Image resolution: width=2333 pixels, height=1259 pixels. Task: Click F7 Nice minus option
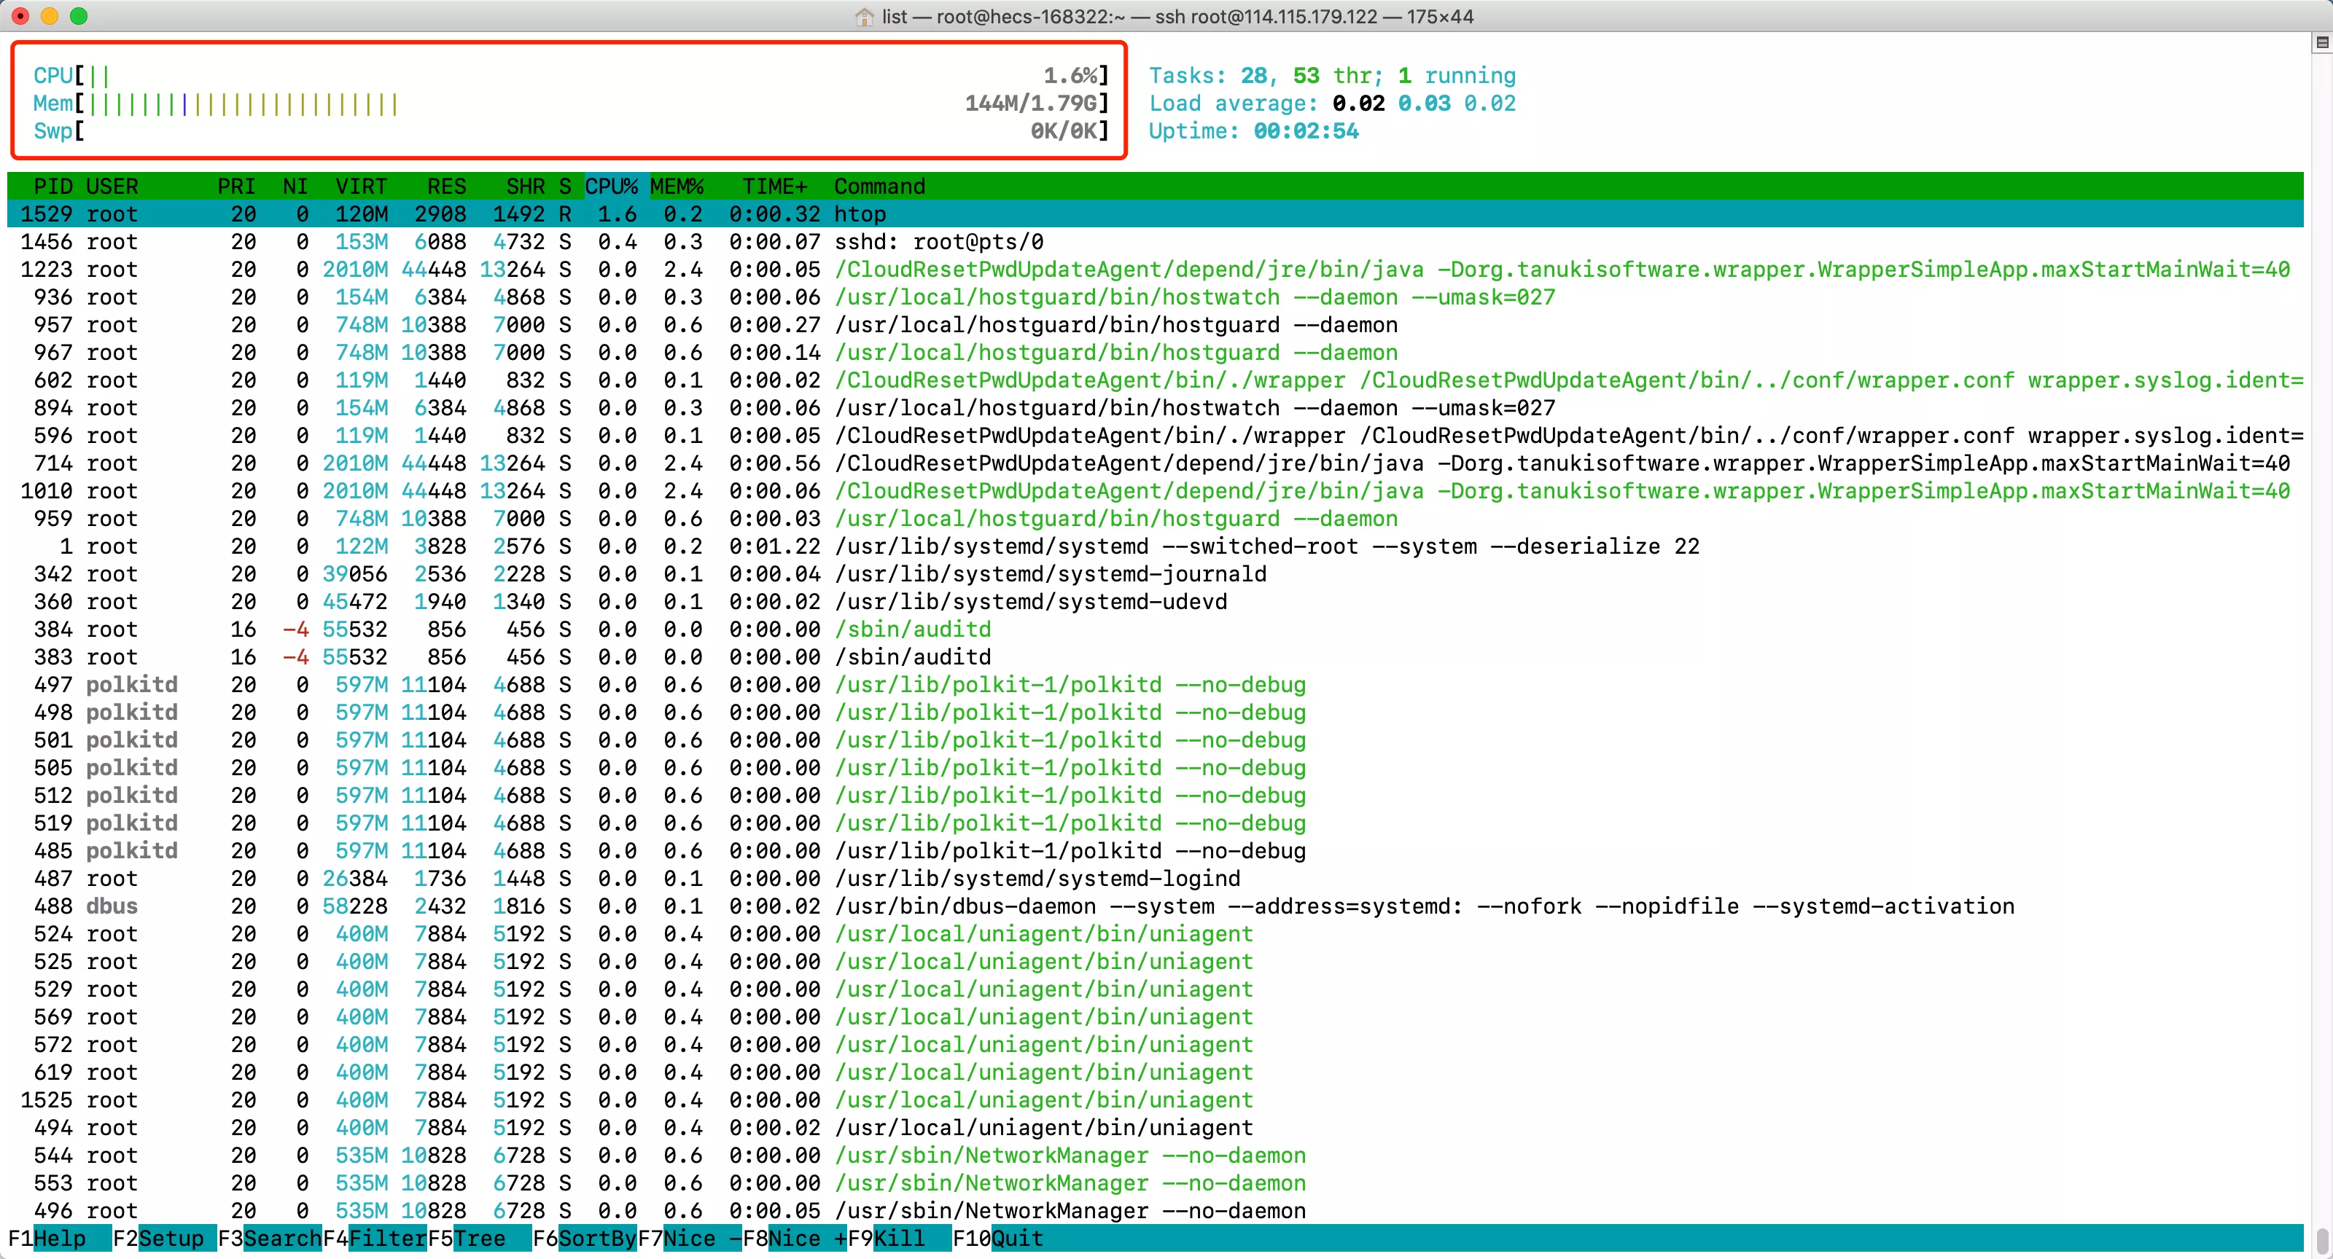coord(690,1238)
